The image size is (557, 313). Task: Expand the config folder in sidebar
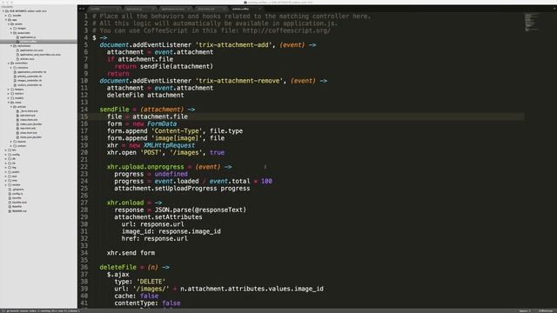point(6,155)
